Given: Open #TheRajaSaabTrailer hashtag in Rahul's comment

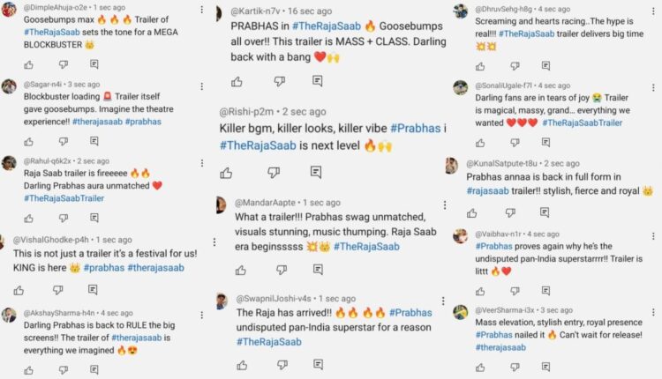Looking at the screenshot, I should pyautogui.click(x=64, y=198).
